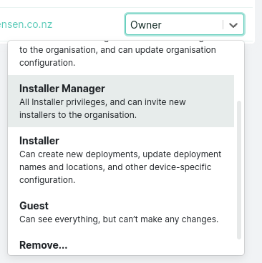
Task: Pick the option ending "update organisation configuration."
Action: tap(121, 57)
